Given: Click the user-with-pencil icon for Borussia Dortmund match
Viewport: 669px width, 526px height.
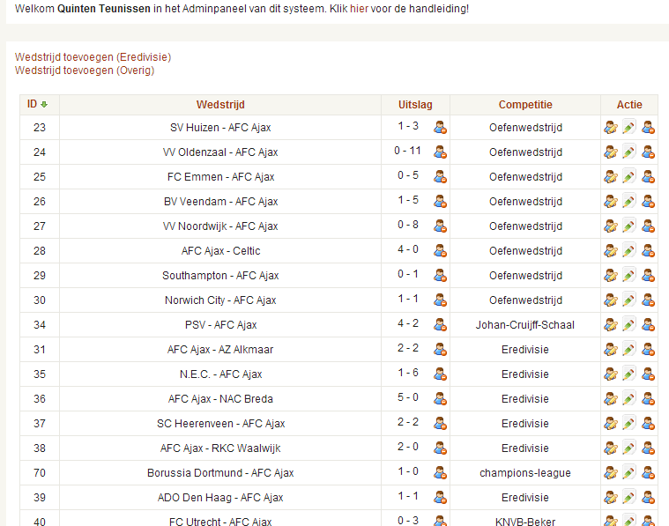Looking at the screenshot, I should pos(611,472).
